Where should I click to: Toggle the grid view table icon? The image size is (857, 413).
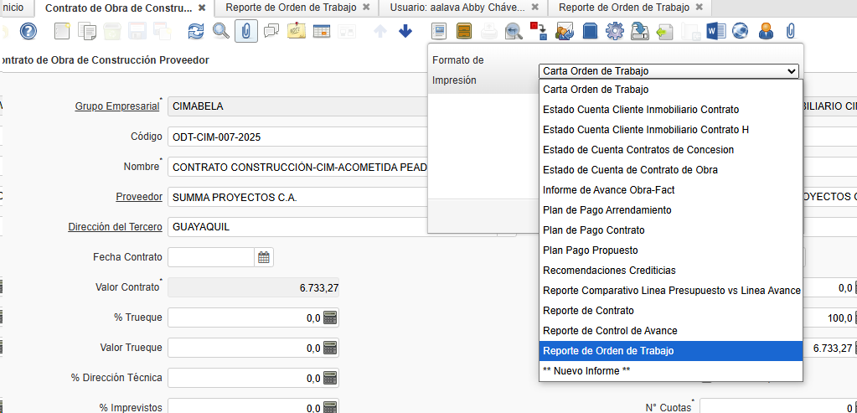click(321, 32)
